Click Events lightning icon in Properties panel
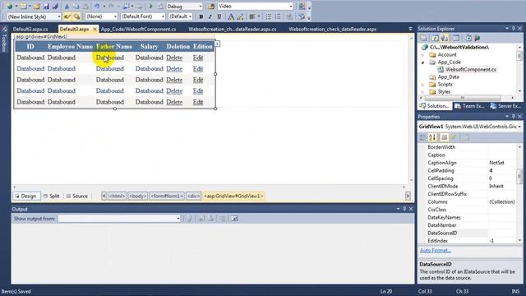Image resolution: width=526 pixels, height=296 pixels. 454,137
